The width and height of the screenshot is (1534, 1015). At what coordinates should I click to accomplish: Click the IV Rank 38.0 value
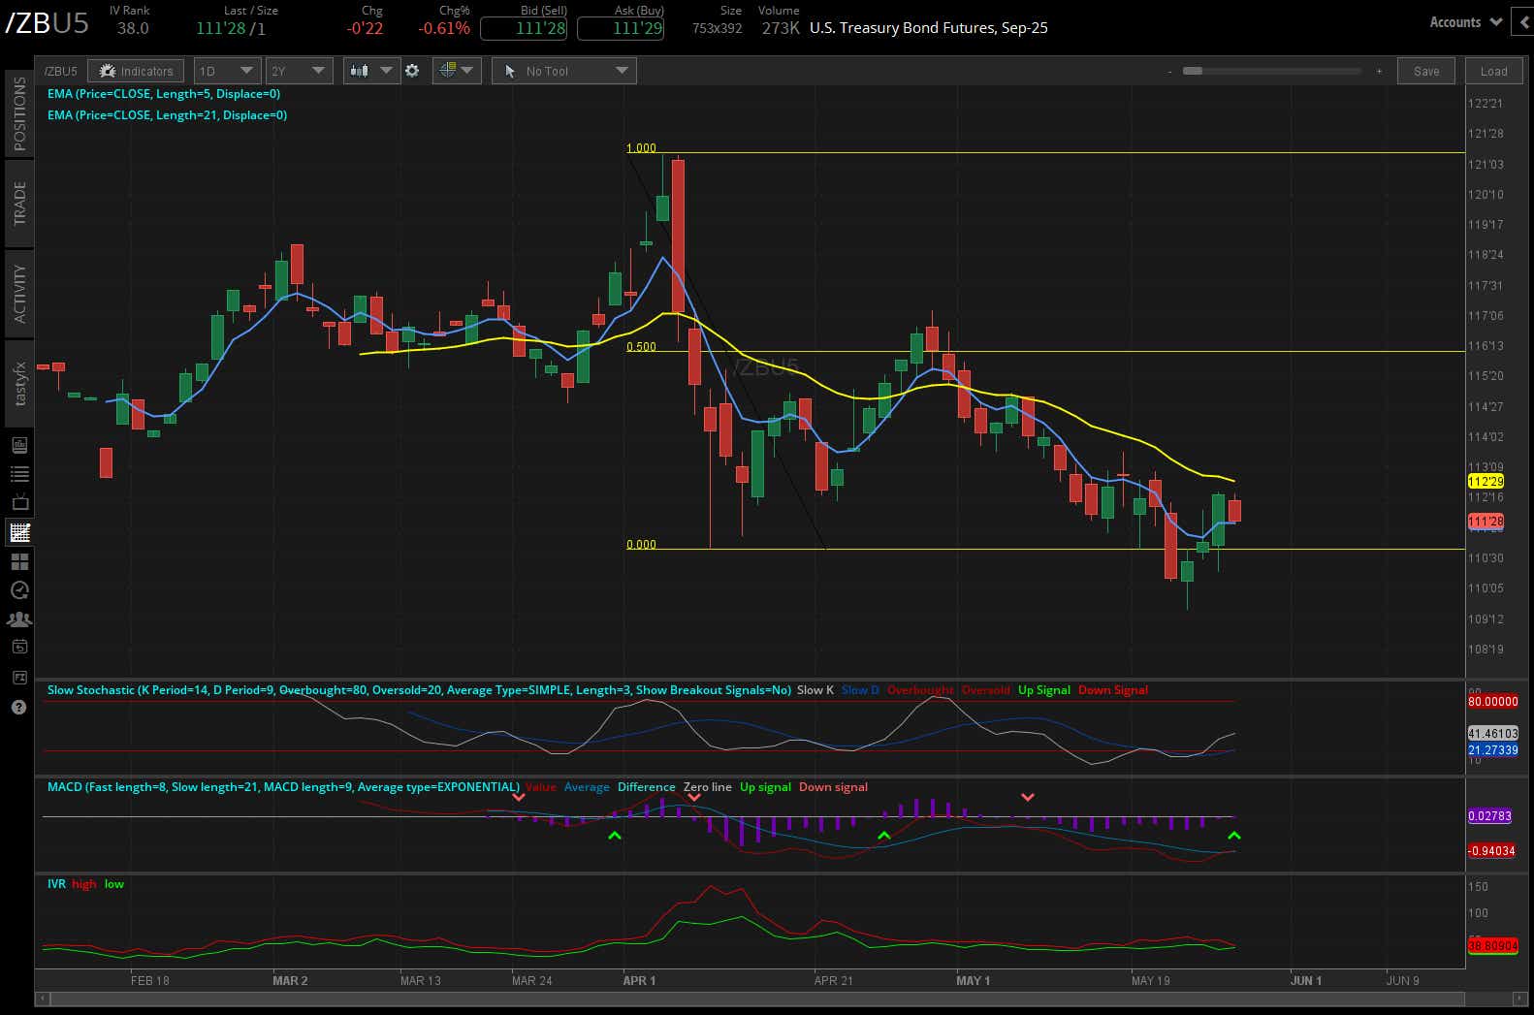pyautogui.click(x=133, y=28)
